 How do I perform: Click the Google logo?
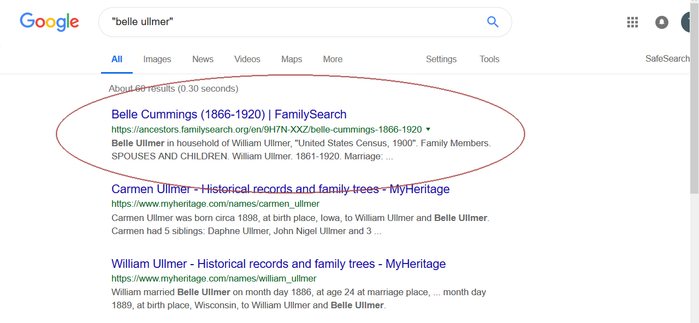[x=49, y=22]
